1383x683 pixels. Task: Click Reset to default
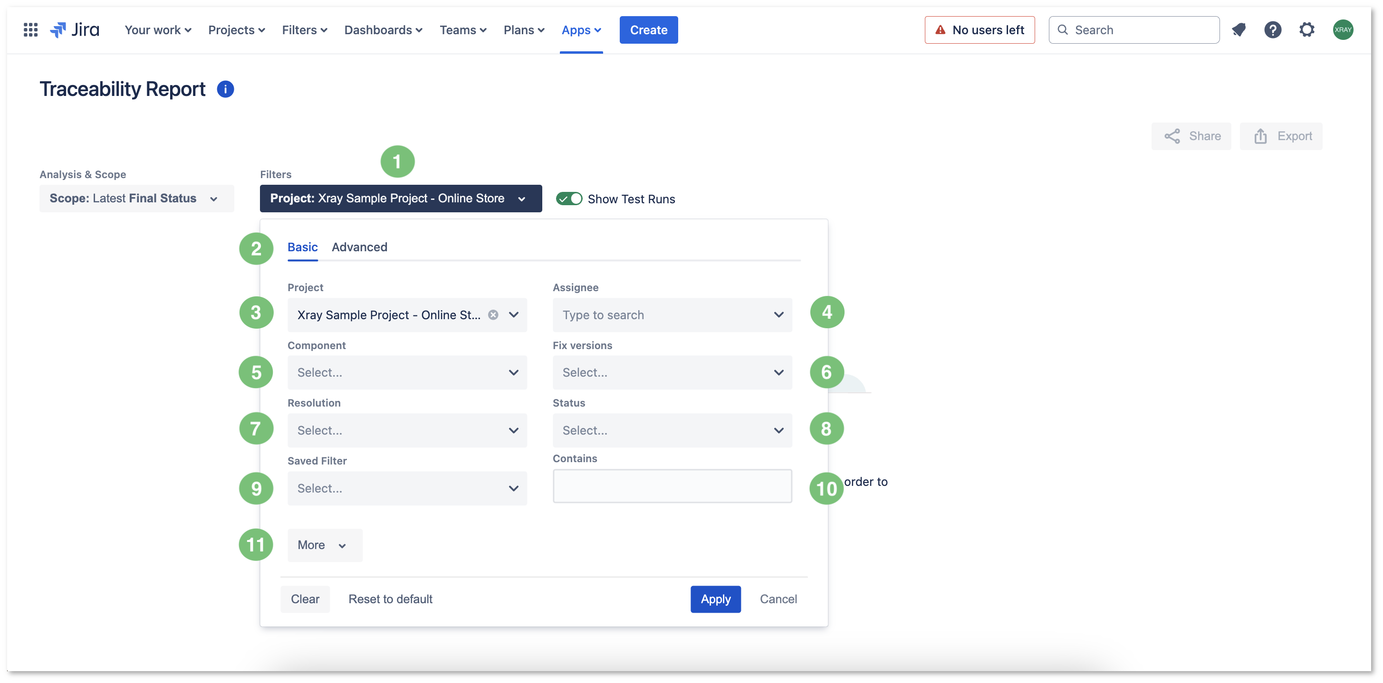pyautogui.click(x=390, y=599)
